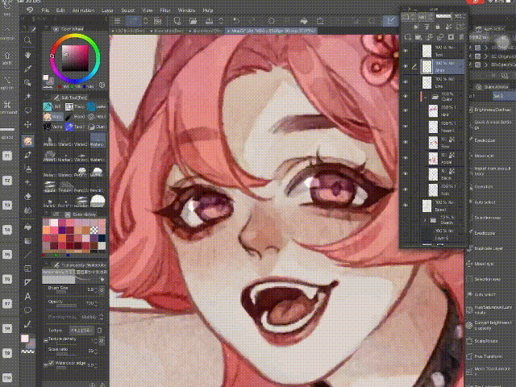Click the layer mask icon in Layer panel

pos(451,37)
